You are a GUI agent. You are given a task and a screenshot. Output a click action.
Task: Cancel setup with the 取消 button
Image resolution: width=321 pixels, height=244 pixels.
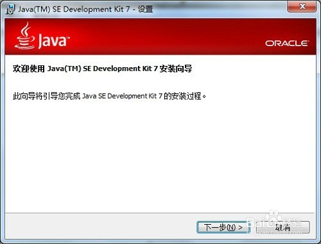click(282, 227)
